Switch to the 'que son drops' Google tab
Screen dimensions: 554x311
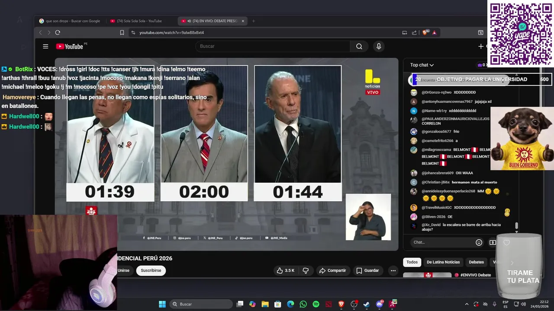[70, 21]
